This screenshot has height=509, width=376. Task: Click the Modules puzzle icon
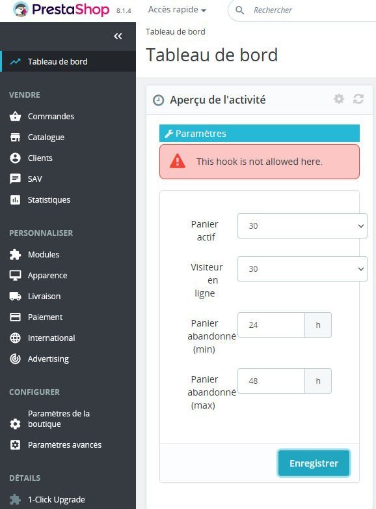[15, 254]
